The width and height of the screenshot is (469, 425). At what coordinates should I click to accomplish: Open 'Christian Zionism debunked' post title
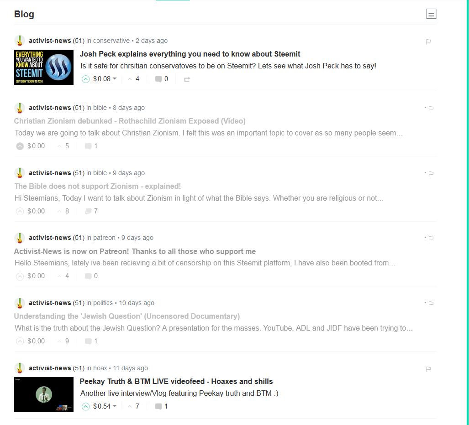(130, 121)
